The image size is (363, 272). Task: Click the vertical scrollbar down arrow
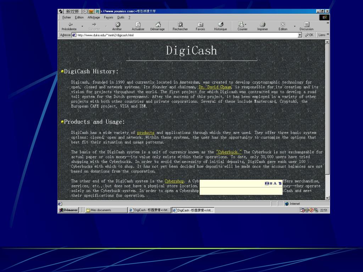(327, 198)
